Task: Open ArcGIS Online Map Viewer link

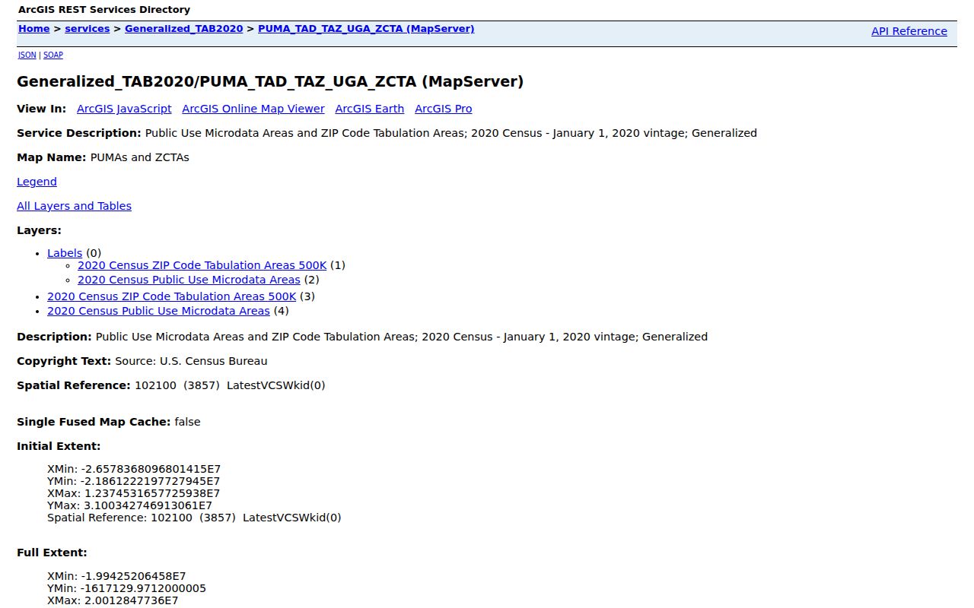Action: [x=253, y=109]
